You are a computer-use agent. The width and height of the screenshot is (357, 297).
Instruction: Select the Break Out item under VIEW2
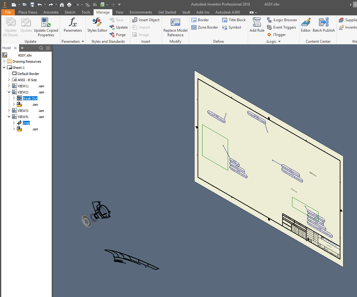click(x=30, y=98)
